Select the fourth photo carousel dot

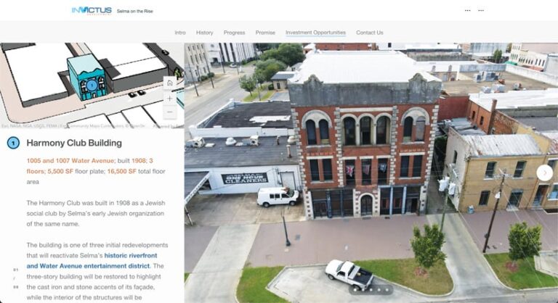pyautogui.click(x=379, y=290)
